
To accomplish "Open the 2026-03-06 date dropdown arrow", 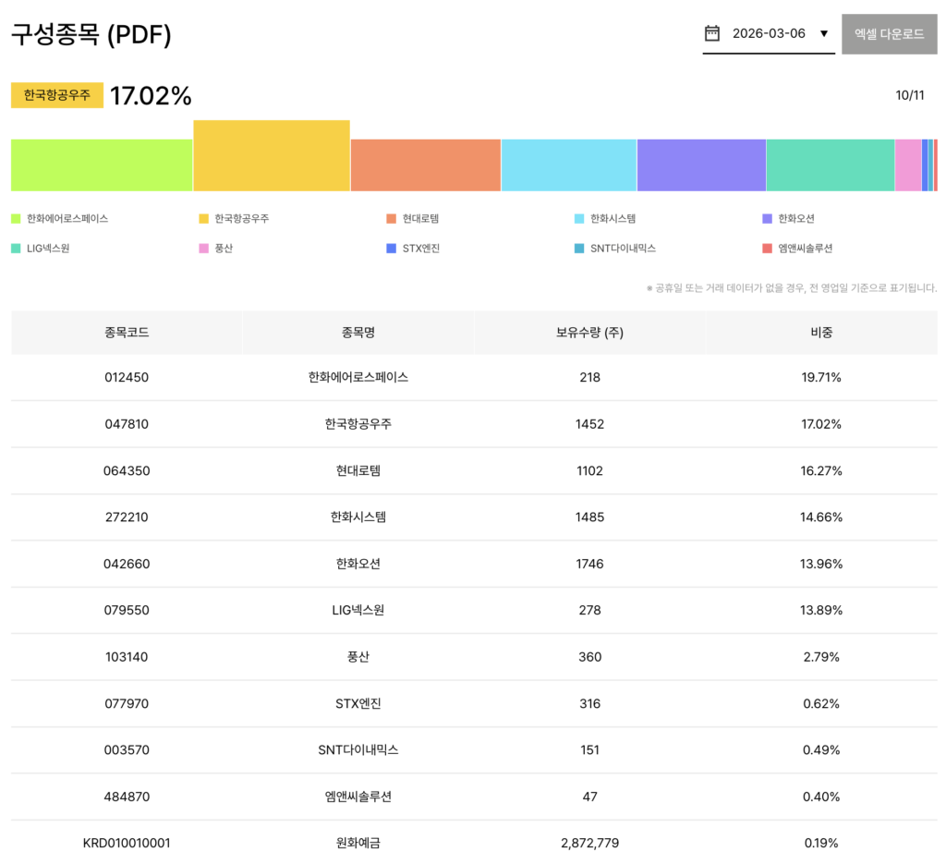I will coord(824,34).
